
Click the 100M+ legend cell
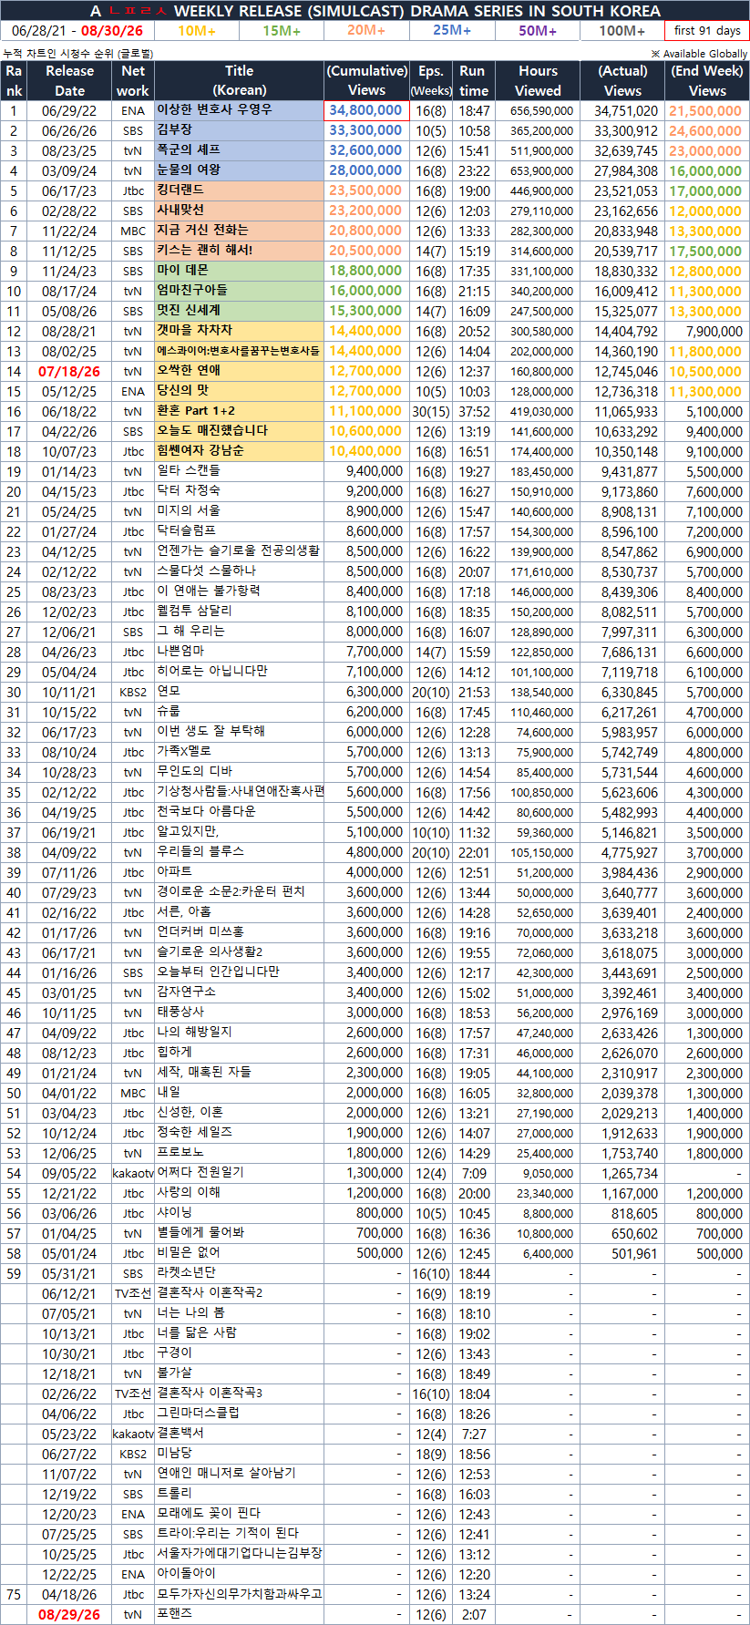click(x=622, y=30)
